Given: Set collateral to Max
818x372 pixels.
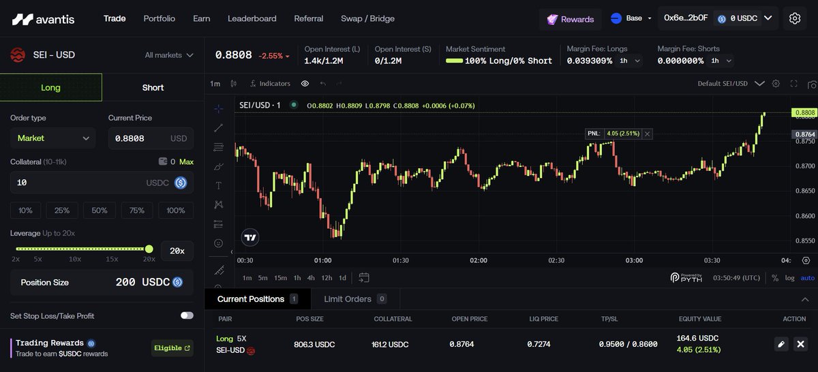Looking at the screenshot, I should [x=186, y=161].
